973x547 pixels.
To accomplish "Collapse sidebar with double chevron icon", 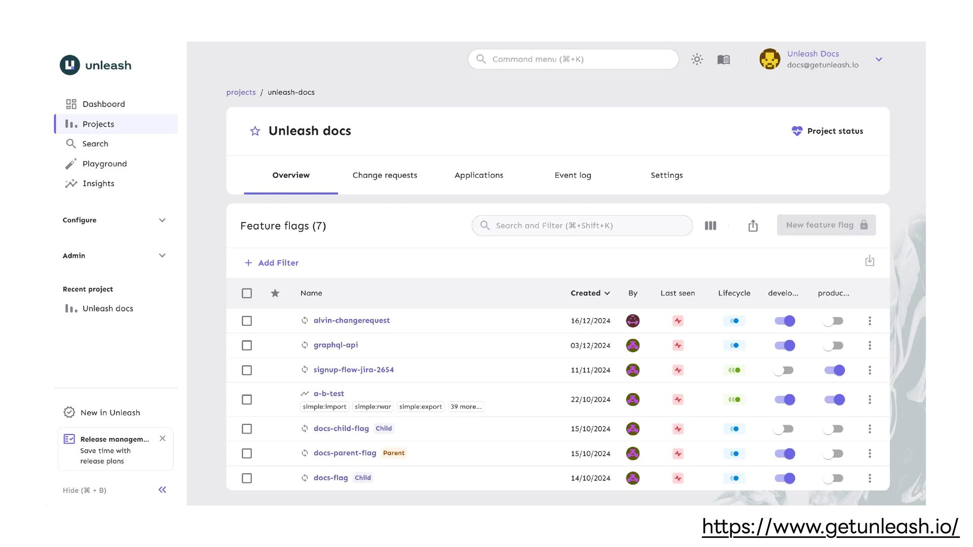I will pyautogui.click(x=162, y=490).
